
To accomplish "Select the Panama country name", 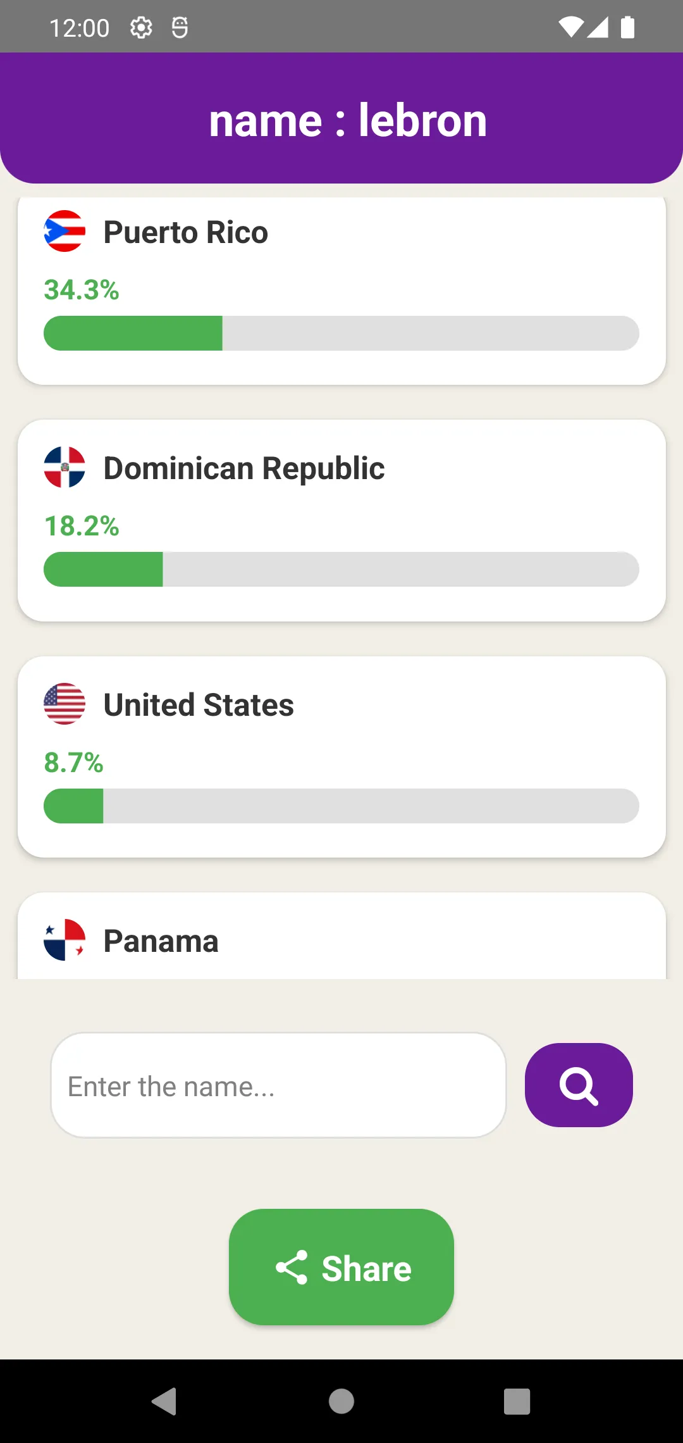I will (161, 941).
